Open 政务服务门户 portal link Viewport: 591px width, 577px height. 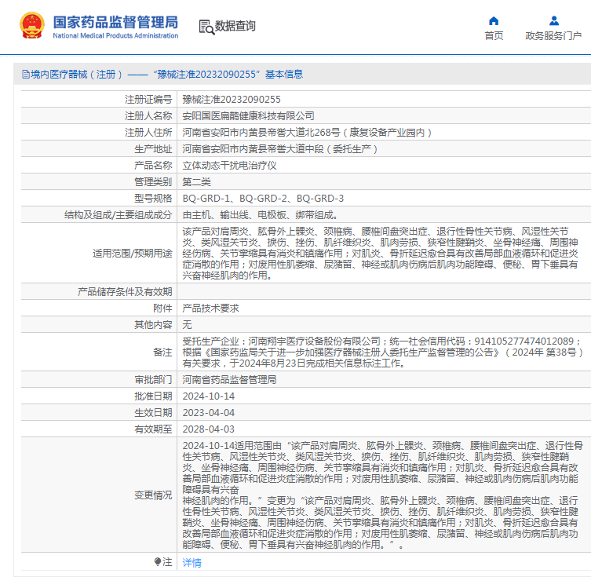click(x=553, y=36)
